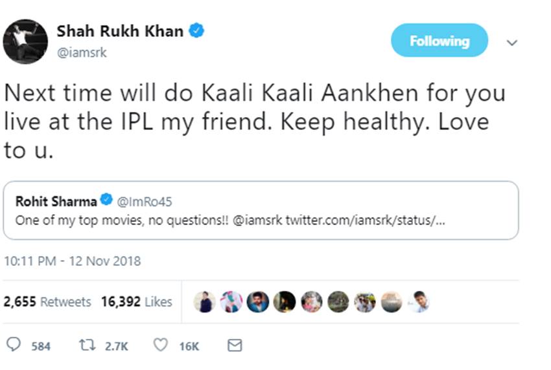Open Shah Rukh Khan's profile picture

(x=25, y=41)
